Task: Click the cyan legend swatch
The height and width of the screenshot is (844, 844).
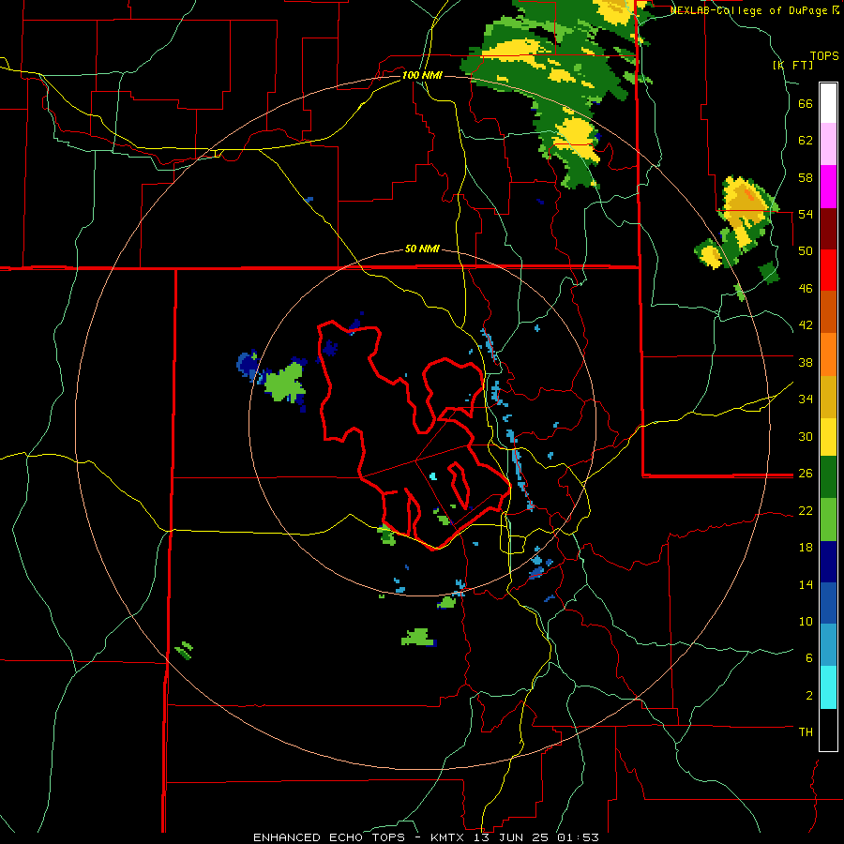Action: click(828, 688)
